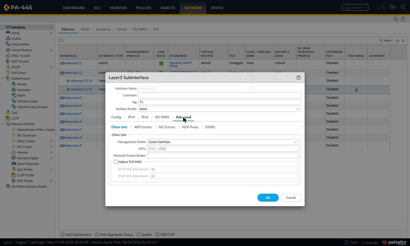Click the MTU input field
The image size is (410, 246).
[x=223, y=149]
